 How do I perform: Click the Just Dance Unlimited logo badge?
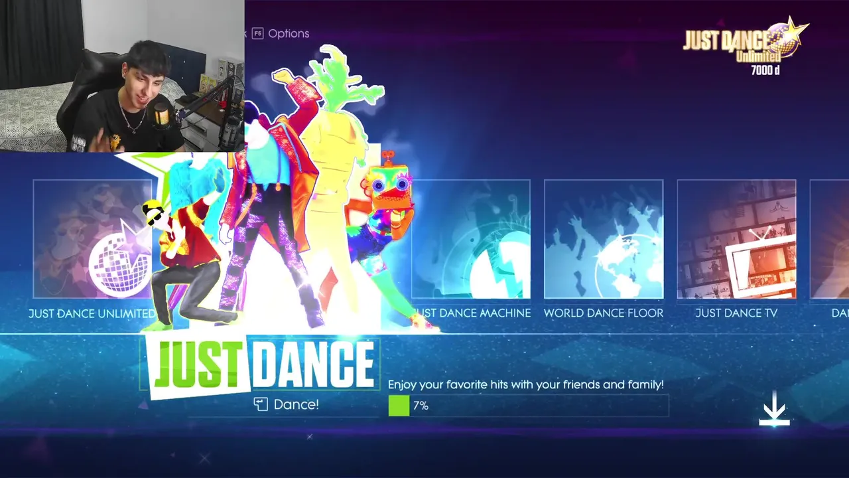click(746, 45)
